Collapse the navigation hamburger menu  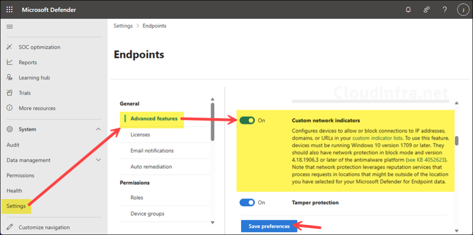tap(10, 27)
